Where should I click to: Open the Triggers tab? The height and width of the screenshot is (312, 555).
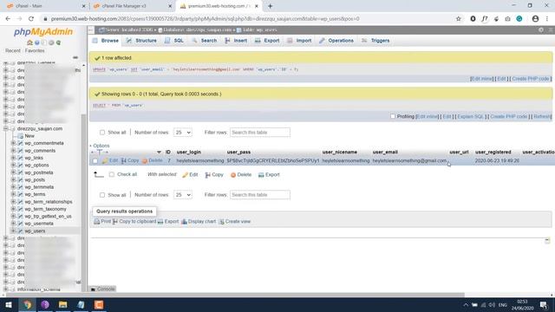(x=375, y=41)
